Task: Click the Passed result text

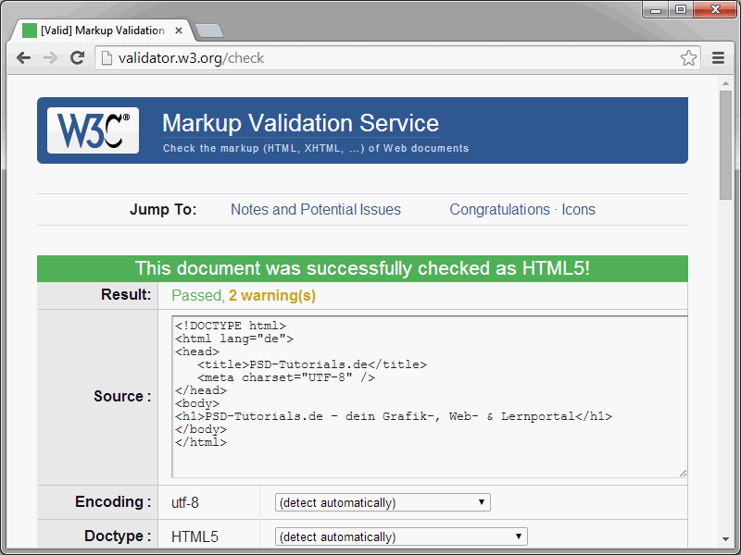Action: click(x=197, y=295)
